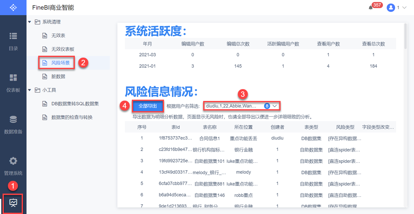Click table name 自助数据集101
414x214 pixels.
[210, 161]
